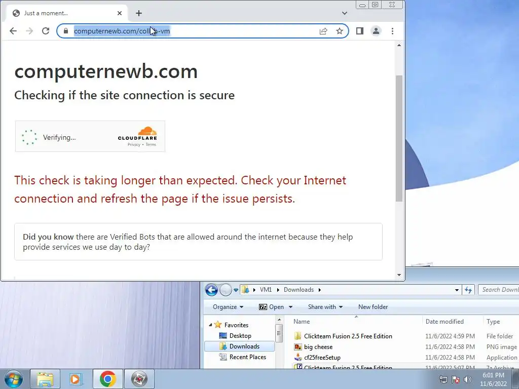Click Search Downloads field
Screen dimensions: 519x389
pyautogui.click(x=499, y=290)
